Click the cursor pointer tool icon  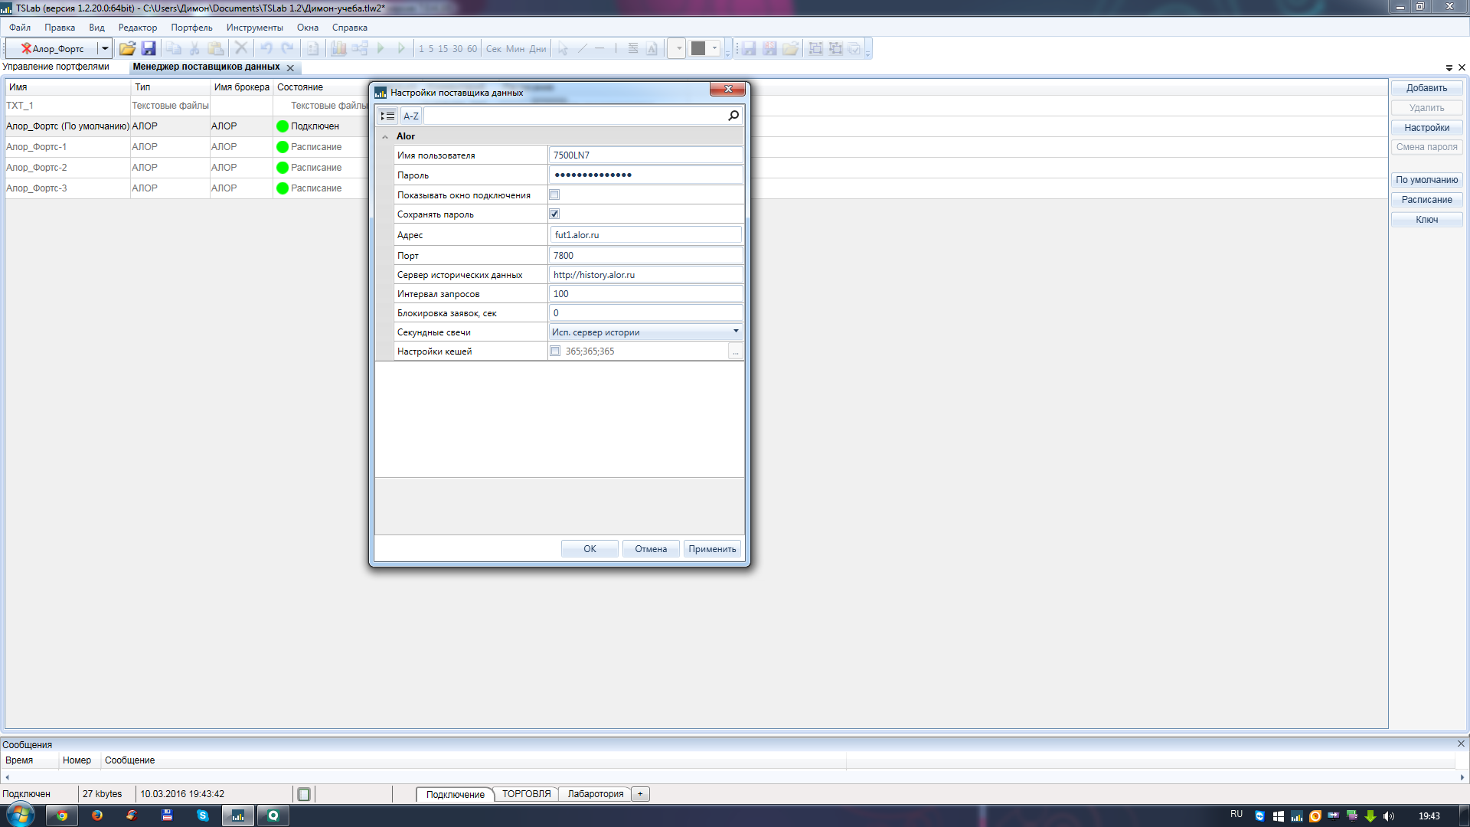(x=563, y=48)
